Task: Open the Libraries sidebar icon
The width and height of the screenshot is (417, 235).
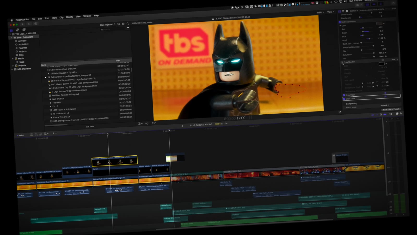Action: [x=11, y=30]
